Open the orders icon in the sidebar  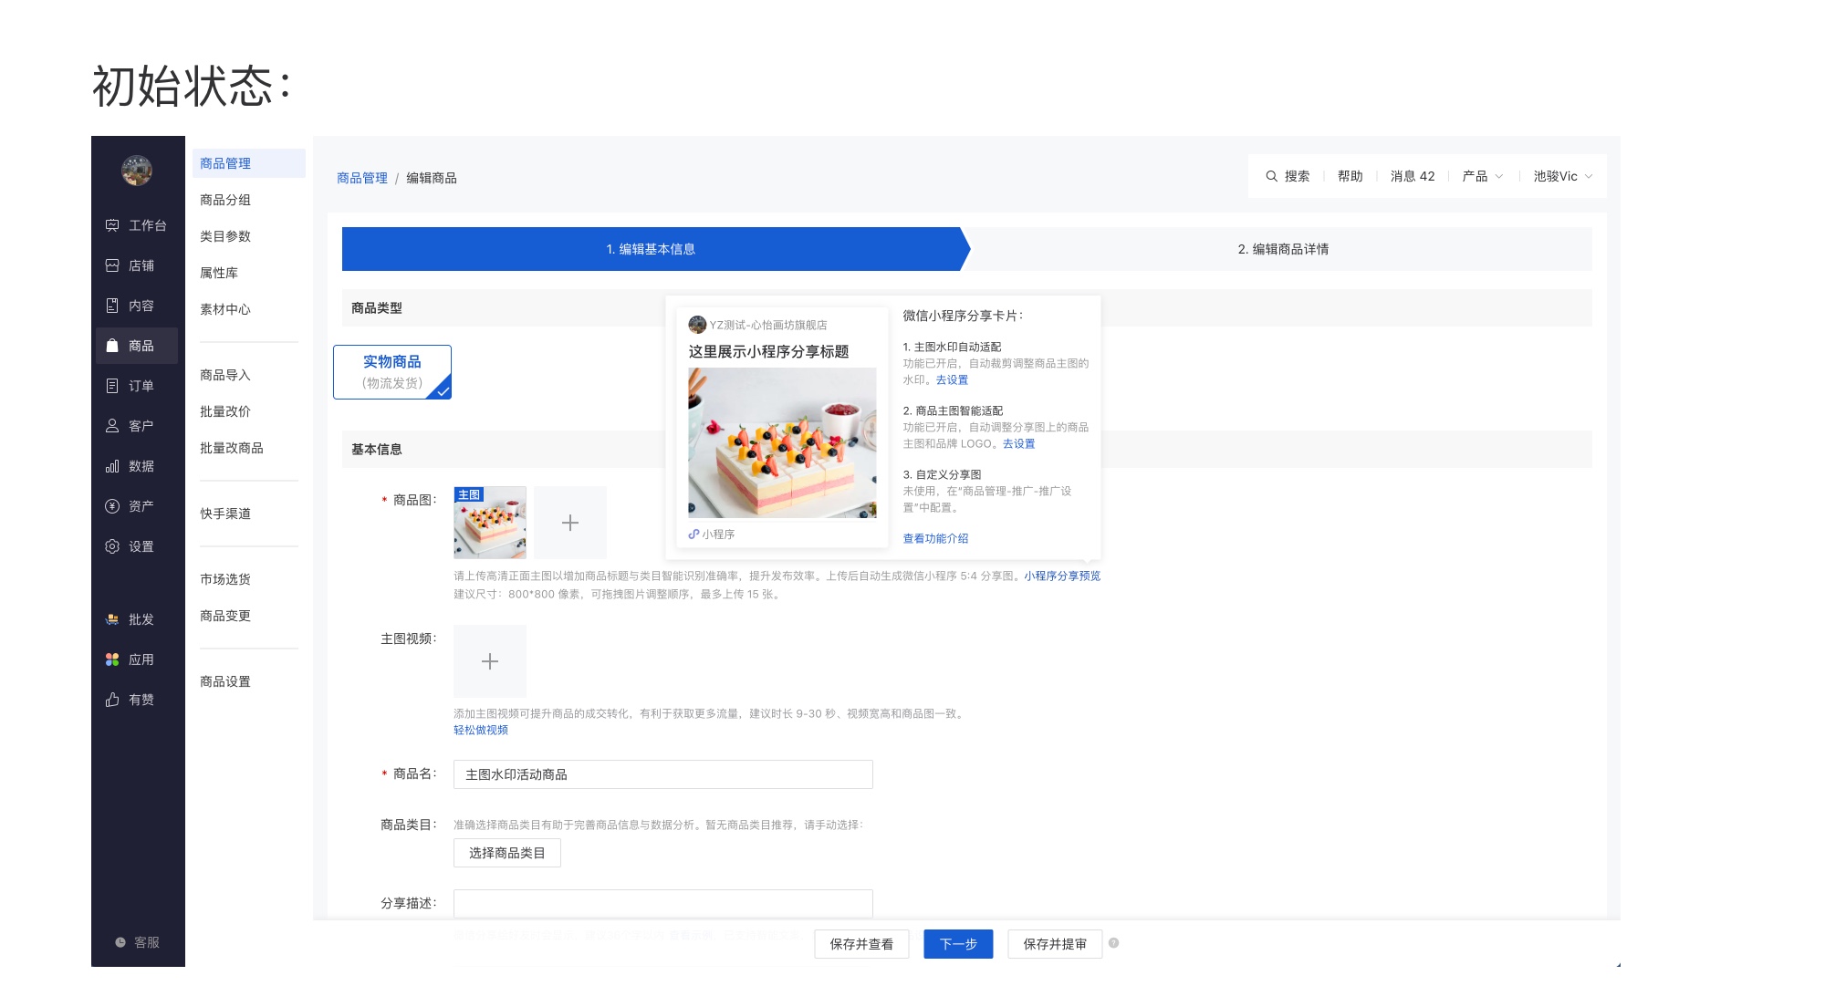(112, 386)
